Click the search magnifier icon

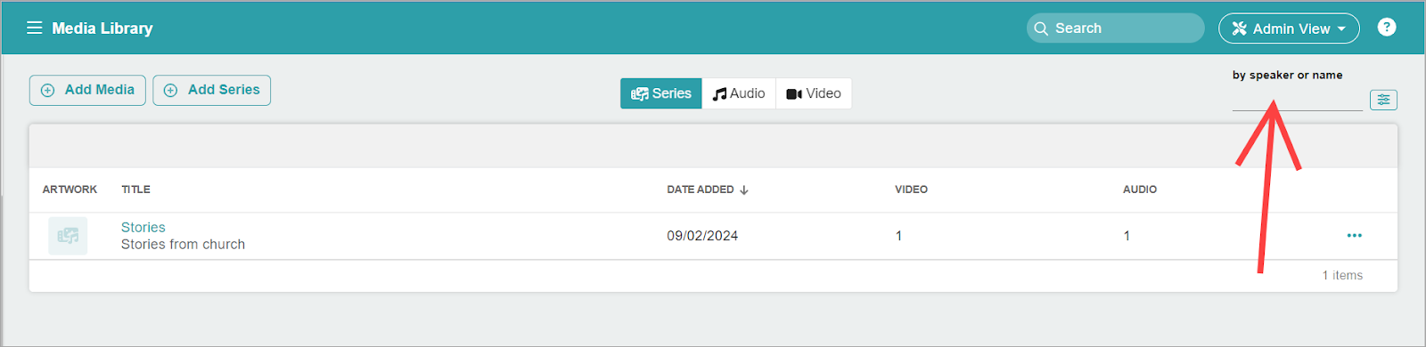(1041, 28)
